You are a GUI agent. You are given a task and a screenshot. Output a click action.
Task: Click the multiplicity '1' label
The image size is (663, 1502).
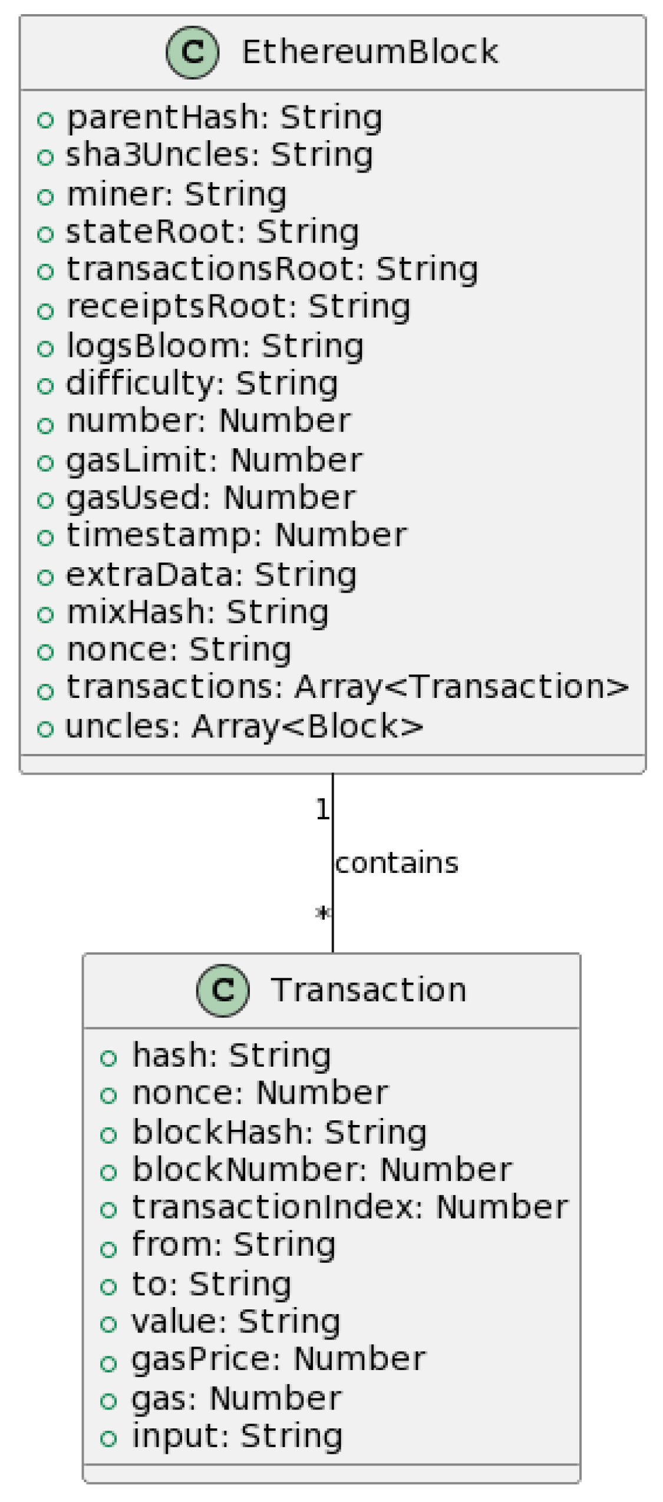pos(322,809)
